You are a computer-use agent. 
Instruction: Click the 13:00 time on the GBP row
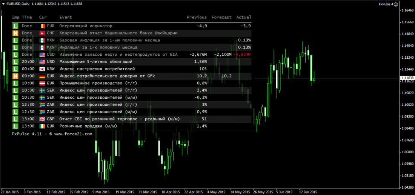click(28, 119)
